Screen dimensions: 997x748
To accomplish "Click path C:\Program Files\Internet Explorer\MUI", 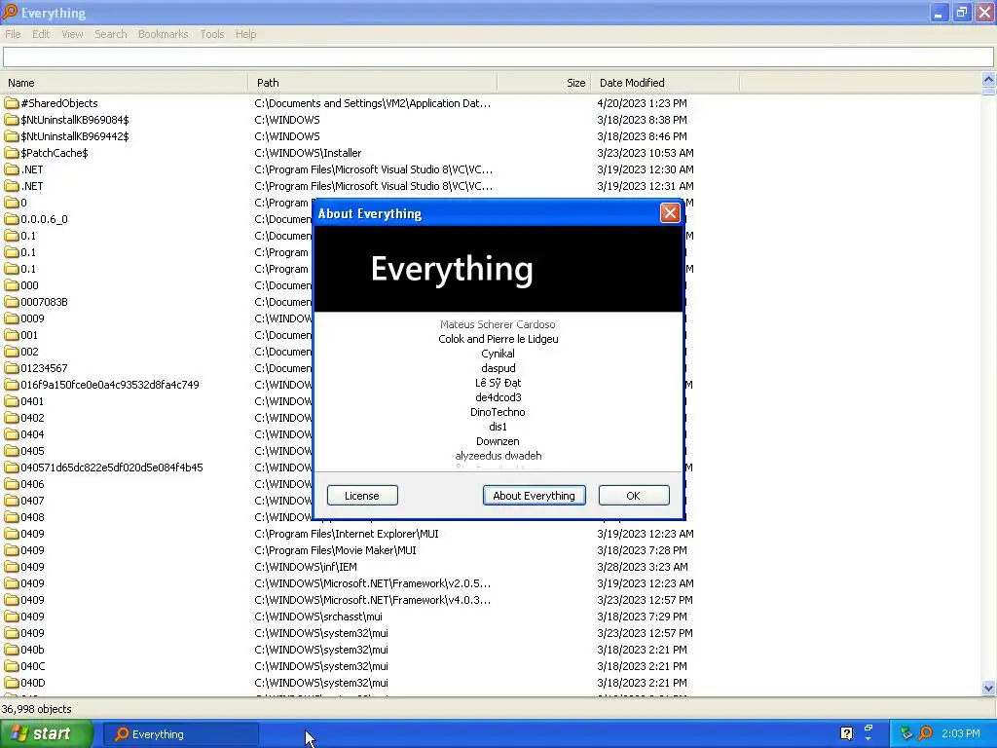I will pyautogui.click(x=347, y=534).
